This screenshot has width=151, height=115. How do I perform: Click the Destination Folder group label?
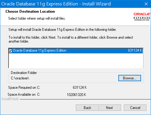coord(24,73)
